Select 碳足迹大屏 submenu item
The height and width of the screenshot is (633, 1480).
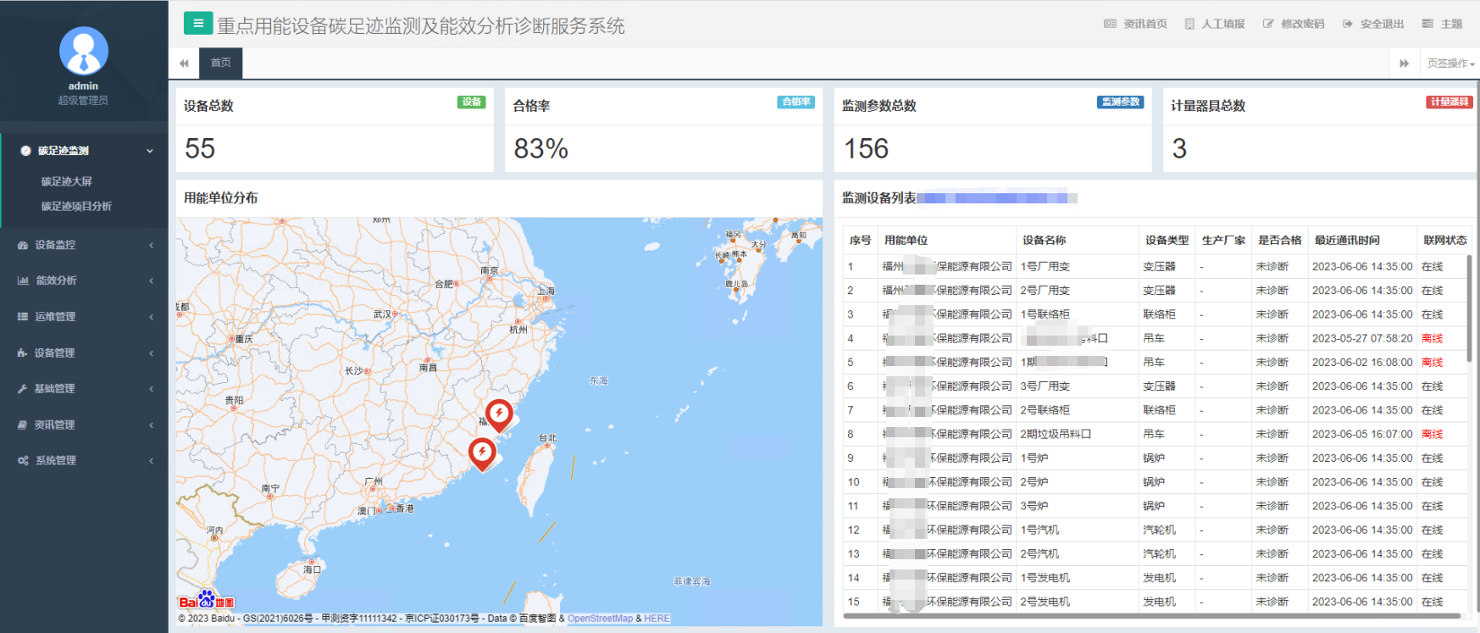coord(67,181)
